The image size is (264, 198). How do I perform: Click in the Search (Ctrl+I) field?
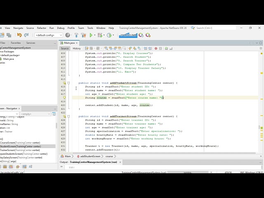pyautogui.click(x=215, y=28)
